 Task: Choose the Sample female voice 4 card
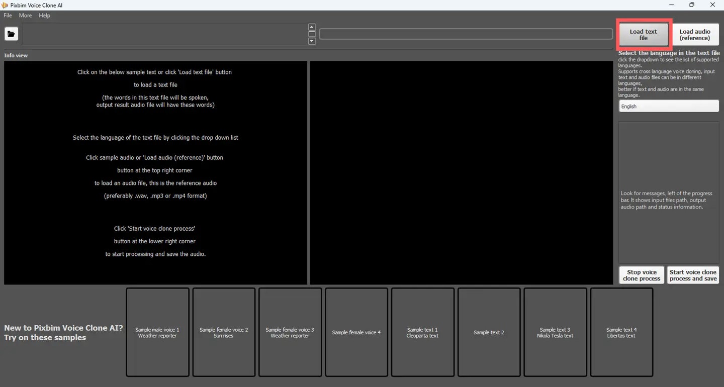[356, 332]
